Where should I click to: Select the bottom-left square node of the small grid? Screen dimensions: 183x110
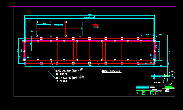pyautogui.click(x=37, y=36)
